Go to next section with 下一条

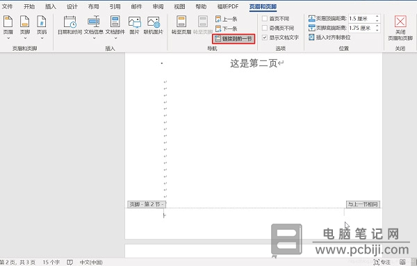227,28
